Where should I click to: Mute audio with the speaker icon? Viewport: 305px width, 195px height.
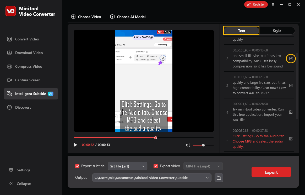(188, 145)
